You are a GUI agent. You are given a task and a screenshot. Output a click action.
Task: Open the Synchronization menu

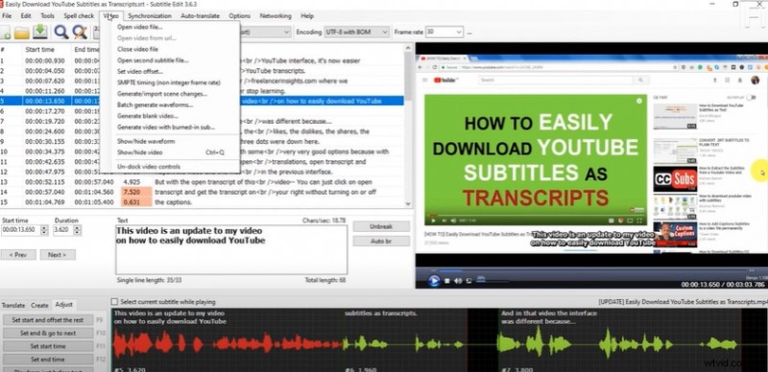coord(150,15)
